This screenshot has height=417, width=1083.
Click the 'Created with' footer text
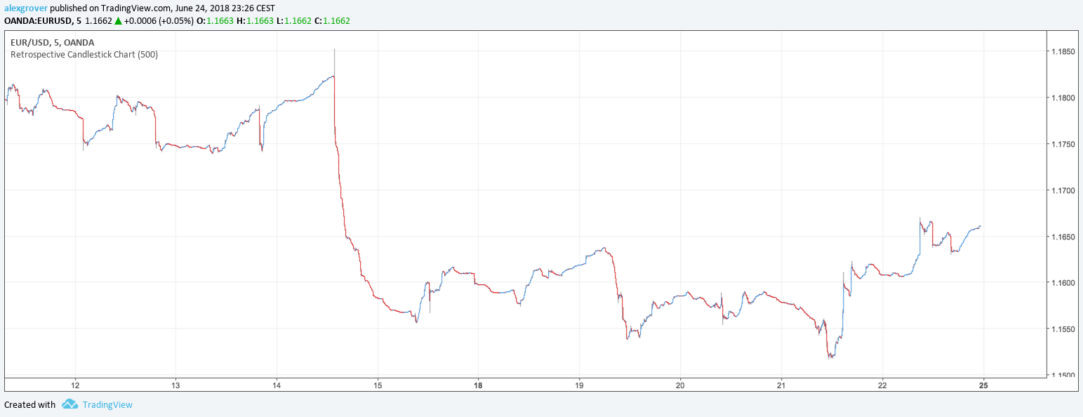tap(29, 404)
